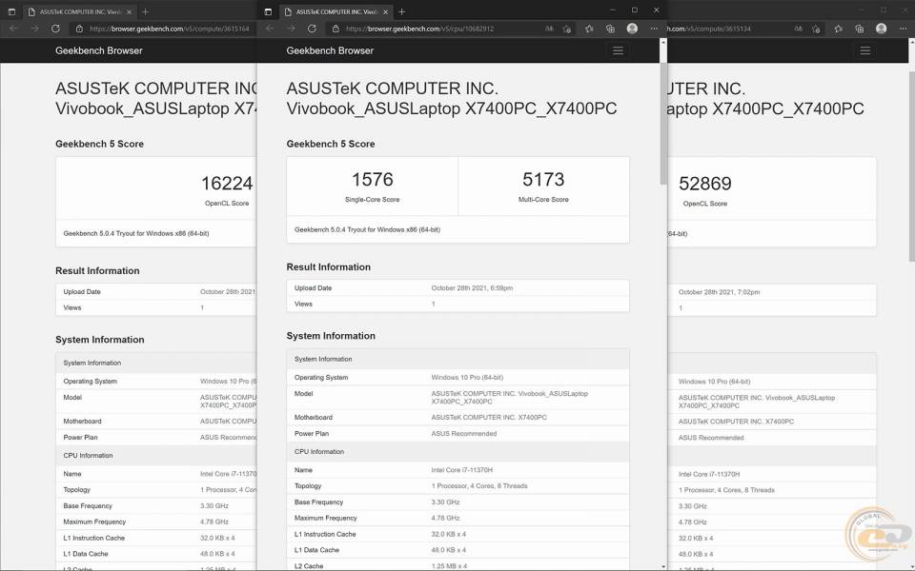Open tab actions menu in the left window
Image resolution: width=915 pixels, height=571 pixels.
11,11
